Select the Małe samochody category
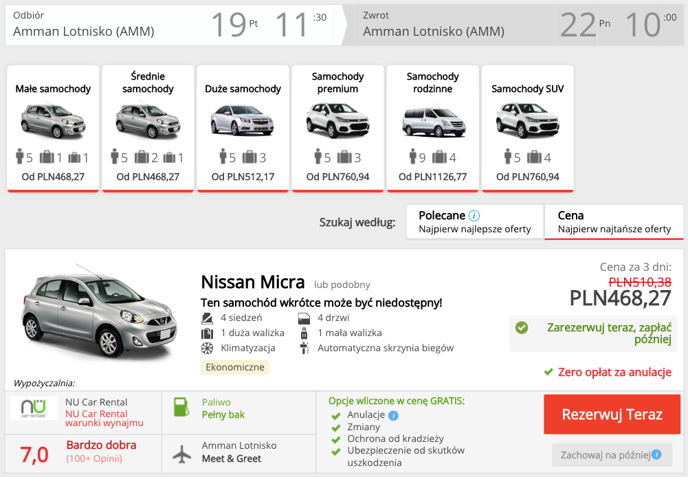This screenshot has height=477, width=688. click(x=53, y=129)
